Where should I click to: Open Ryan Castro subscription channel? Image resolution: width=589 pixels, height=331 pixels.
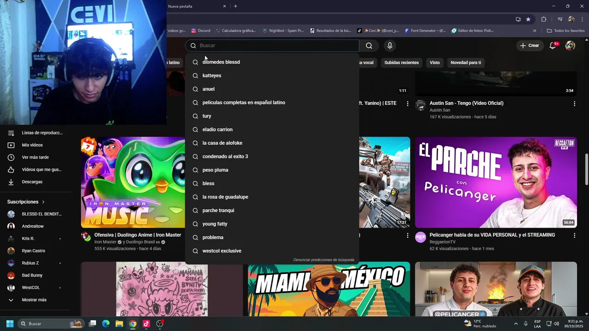pyautogui.click(x=35, y=251)
